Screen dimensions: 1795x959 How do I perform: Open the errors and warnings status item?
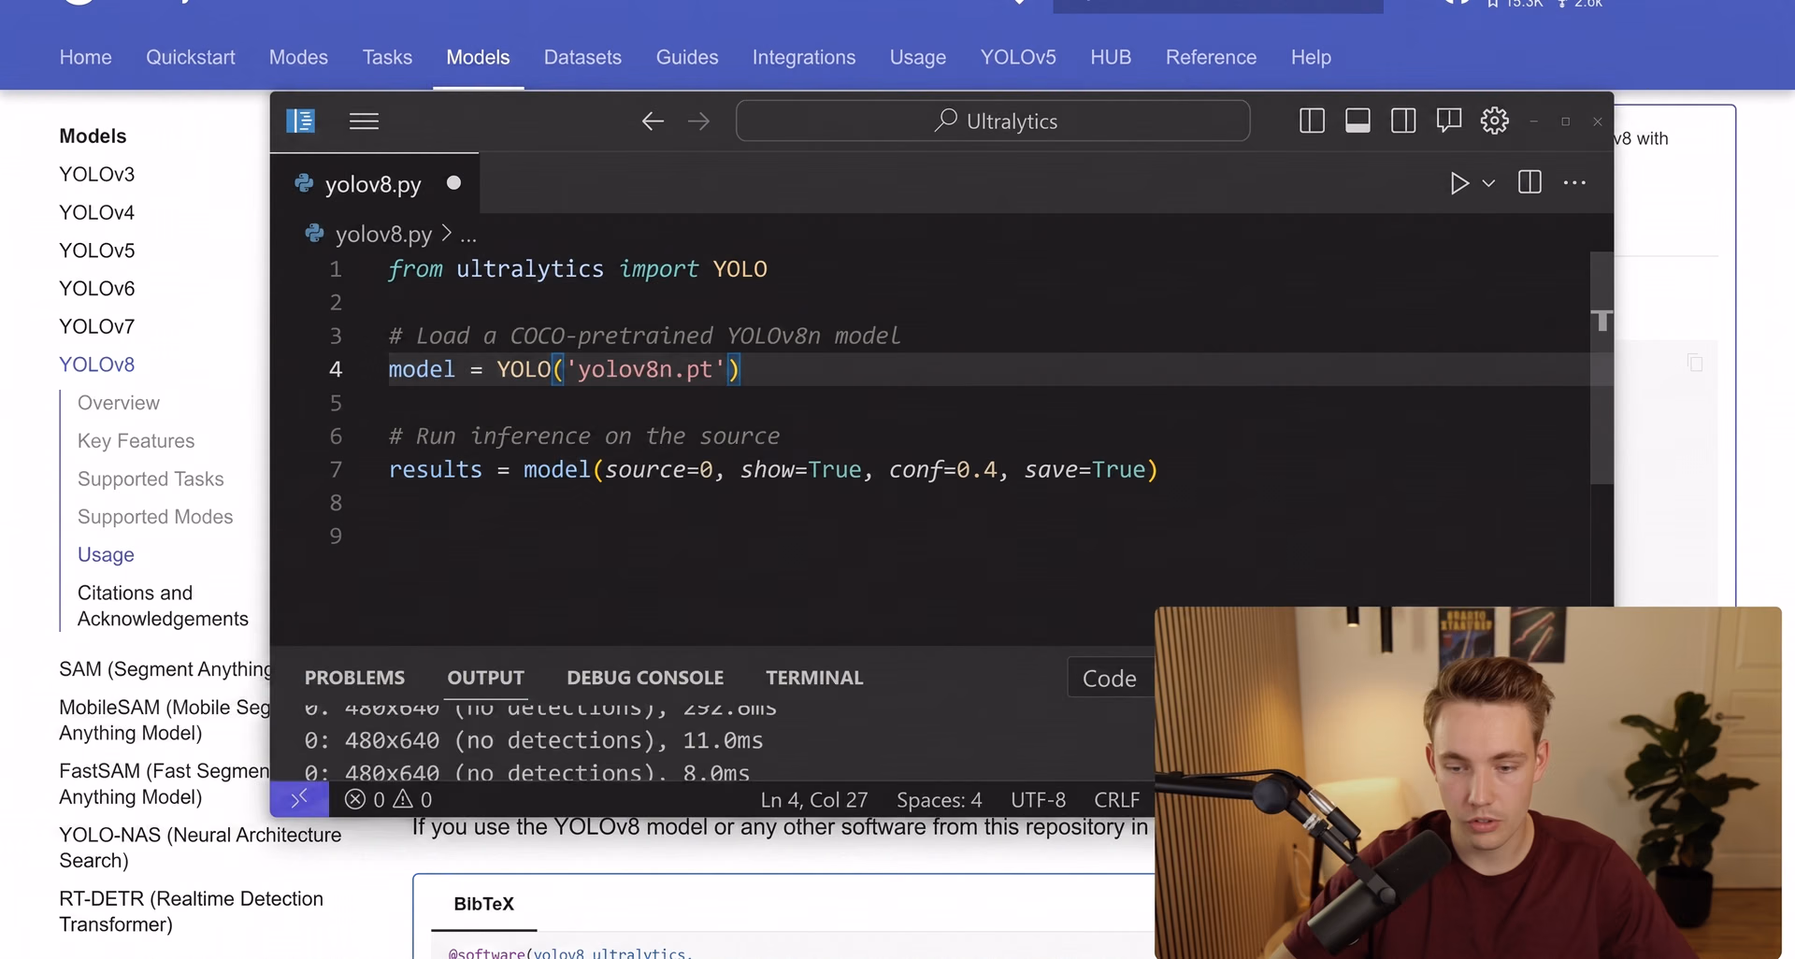(388, 800)
